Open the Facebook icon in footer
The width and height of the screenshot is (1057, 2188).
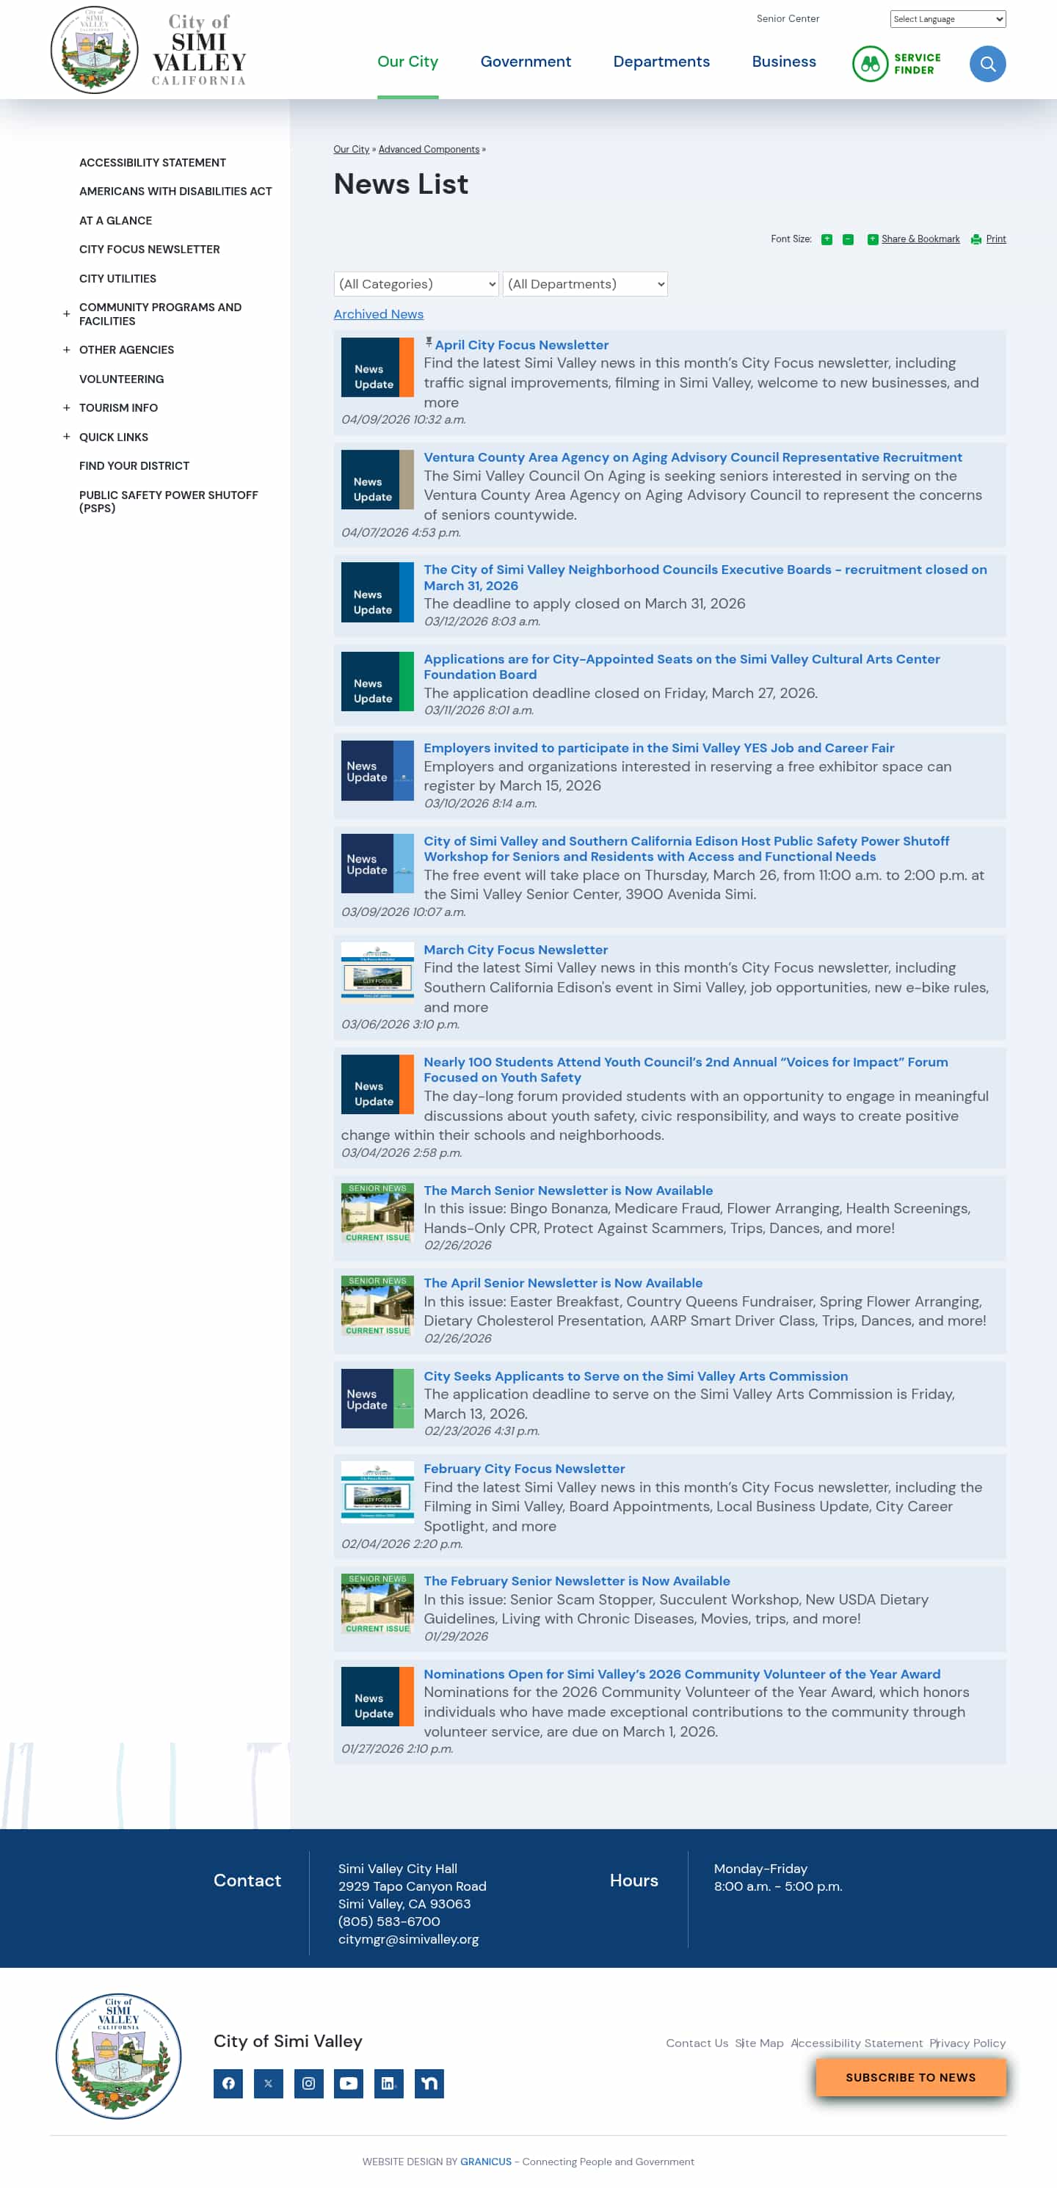coord(228,2083)
